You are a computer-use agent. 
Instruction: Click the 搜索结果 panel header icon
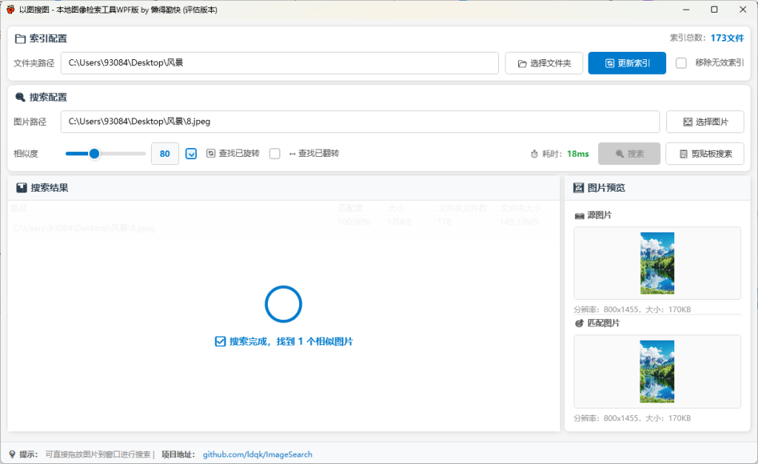(x=21, y=187)
